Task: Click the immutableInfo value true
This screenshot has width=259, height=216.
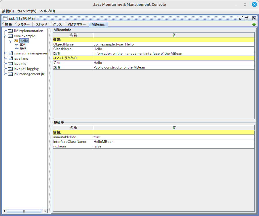Action: coord(174,137)
